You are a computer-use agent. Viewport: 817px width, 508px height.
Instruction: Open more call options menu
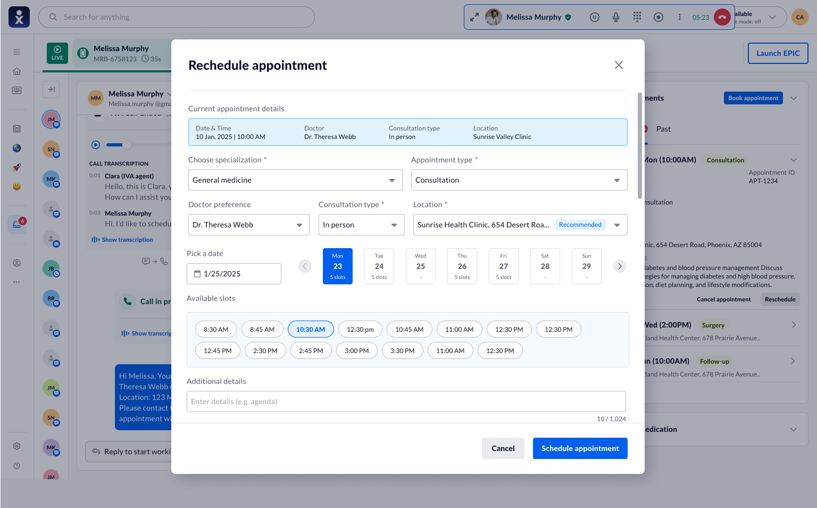pos(680,17)
